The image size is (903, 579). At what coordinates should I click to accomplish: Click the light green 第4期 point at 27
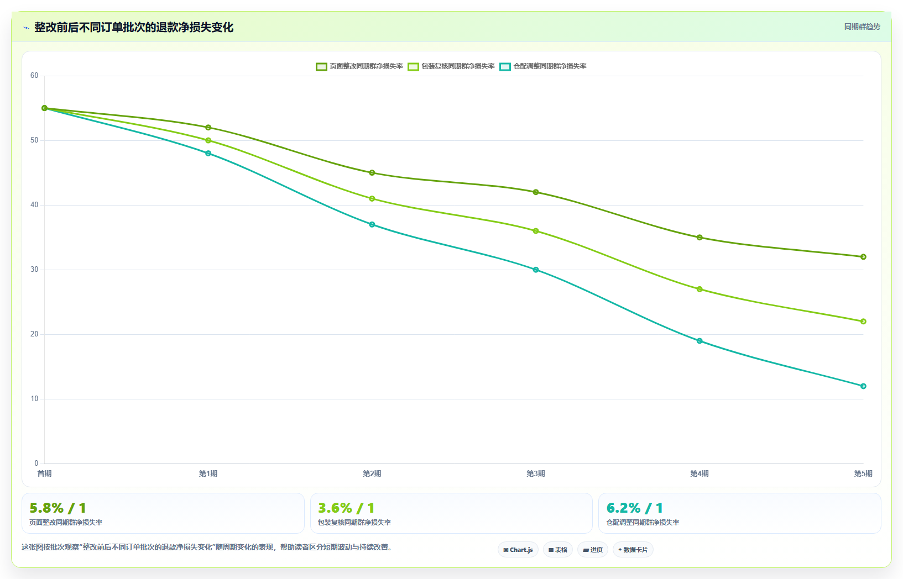click(x=700, y=289)
